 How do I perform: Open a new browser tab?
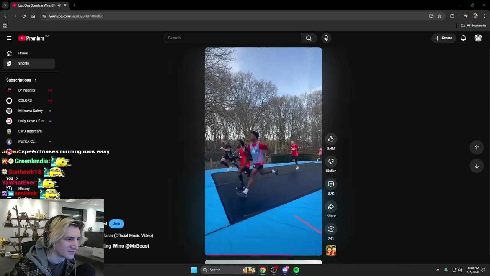point(74,5)
